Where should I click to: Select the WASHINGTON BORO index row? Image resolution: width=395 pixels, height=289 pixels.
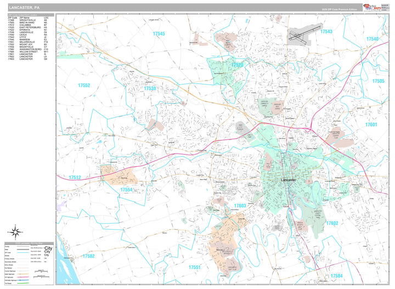(27, 49)
